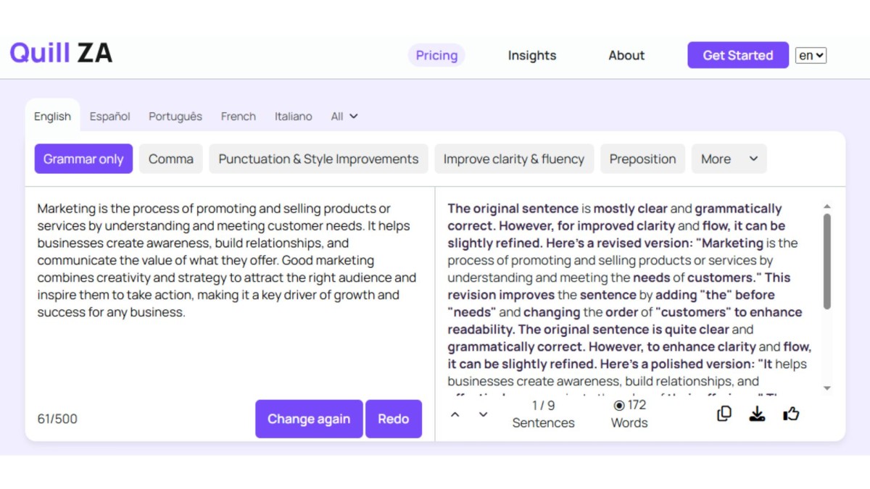The width and height of the screenshot is (870, 489).
Task: Select the Comma mode
Action: (171, 159)
